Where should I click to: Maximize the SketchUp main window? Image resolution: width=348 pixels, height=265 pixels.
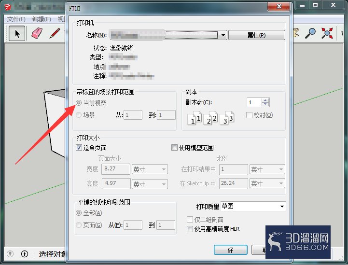315,5
